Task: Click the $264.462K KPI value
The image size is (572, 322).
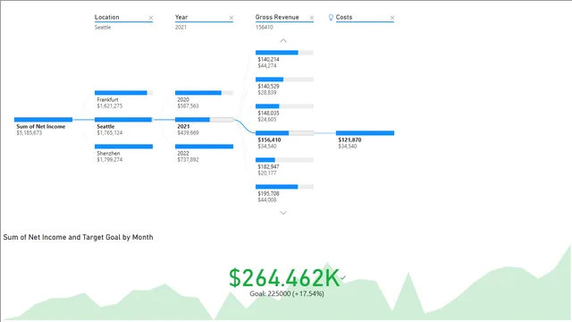Action: (x=284, y=278)
